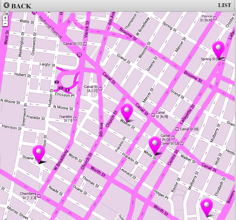Click the Canal St [A,C,E] metro icon
The height and width of the screenshot is (220, 236).
click(100, 89)
